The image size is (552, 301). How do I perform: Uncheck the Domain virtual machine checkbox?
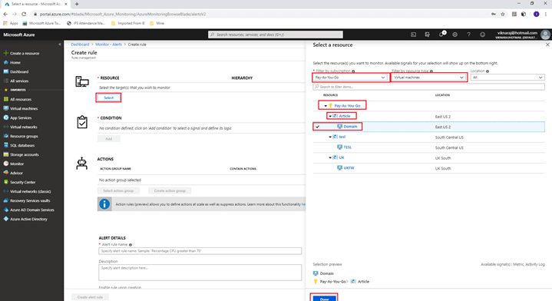[317, 127]
